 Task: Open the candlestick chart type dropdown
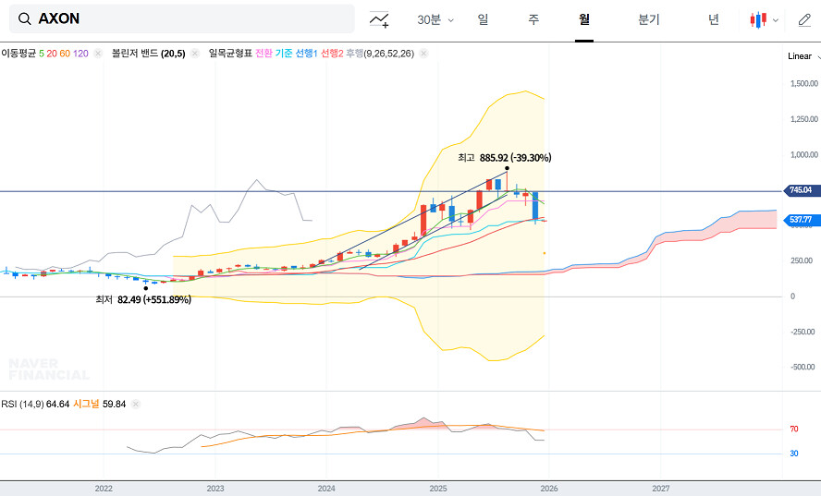[x=764, y=20]
